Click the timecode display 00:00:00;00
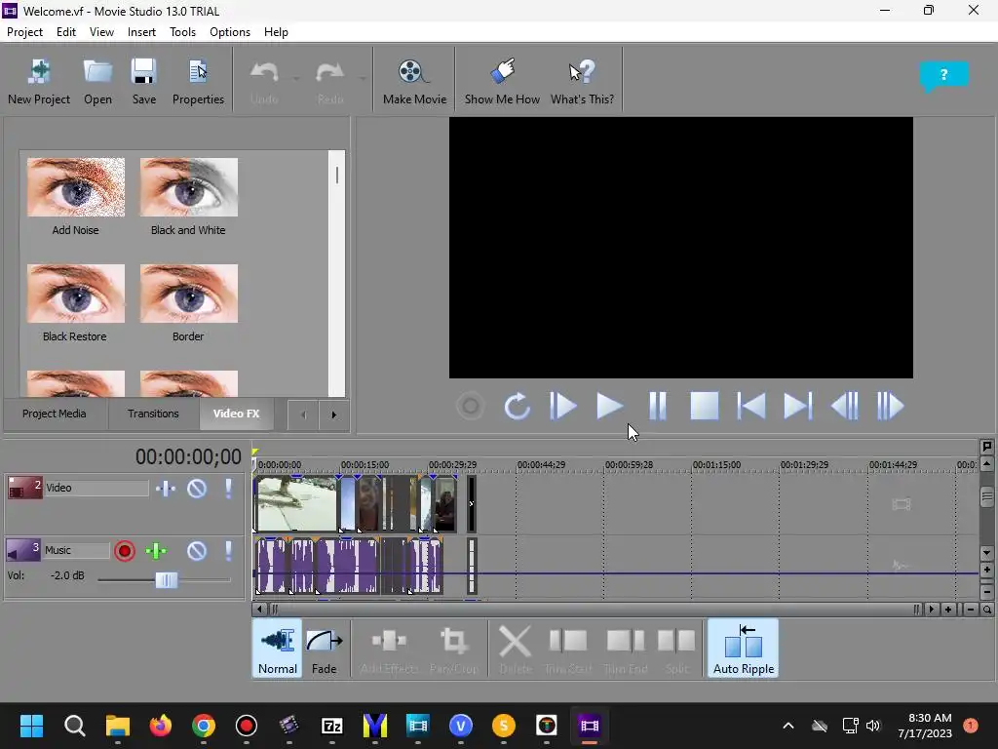This screenshot has height=749, width=998. (x=188, y=456)
